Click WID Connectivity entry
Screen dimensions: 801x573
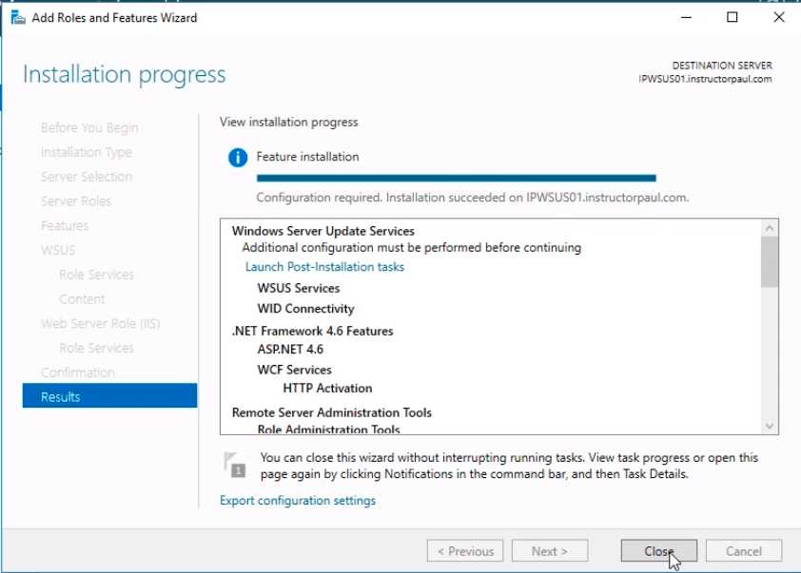point(305,309)
